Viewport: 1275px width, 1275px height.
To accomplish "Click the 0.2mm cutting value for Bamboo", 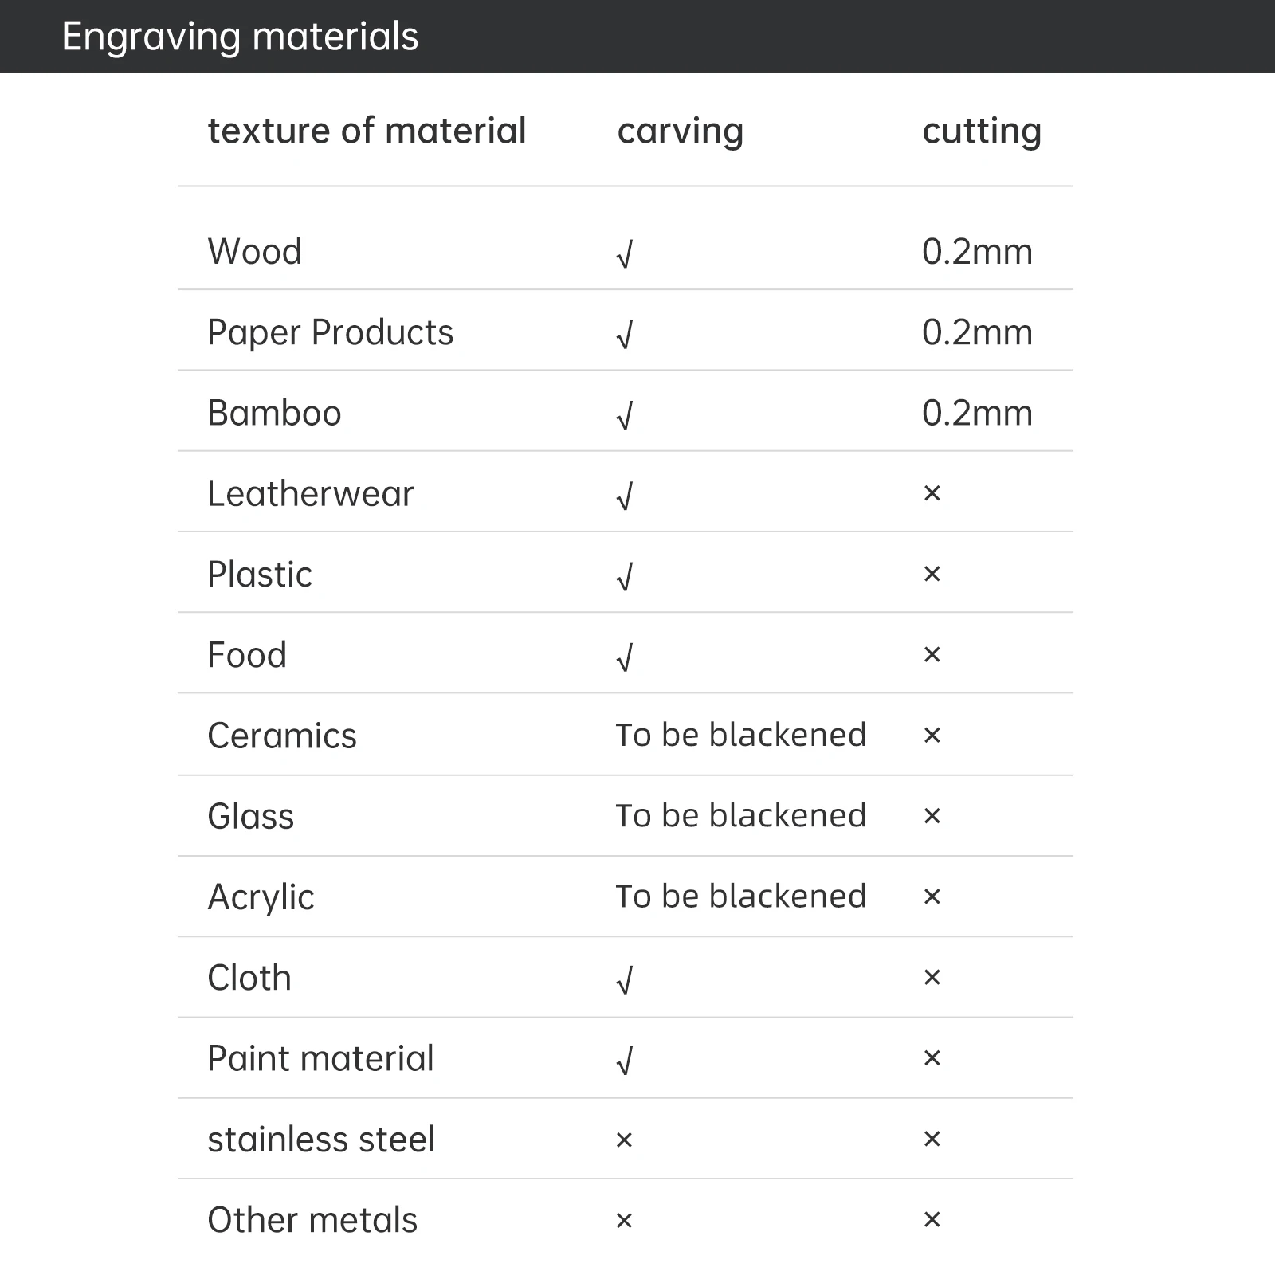I will [x=977, y=413].
